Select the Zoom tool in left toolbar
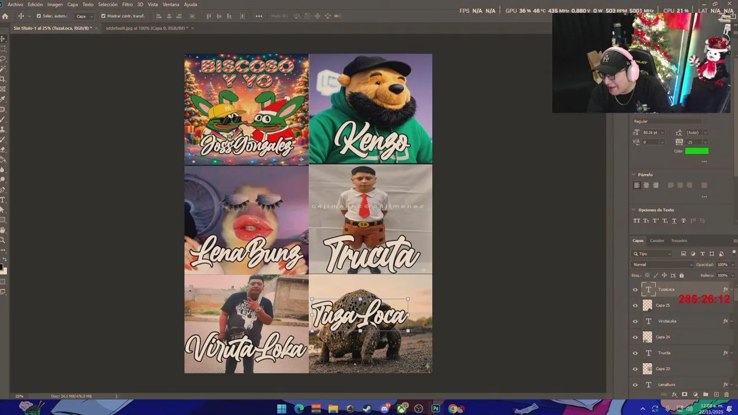Viewport: 738px width, 415px height. tap(3, 240)
